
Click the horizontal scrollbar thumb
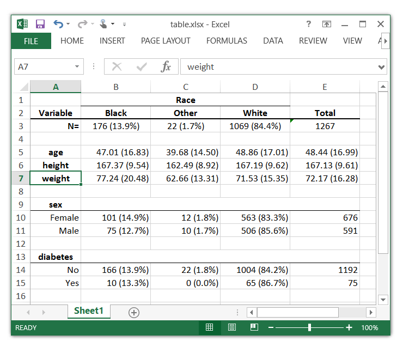coord(298,312)
